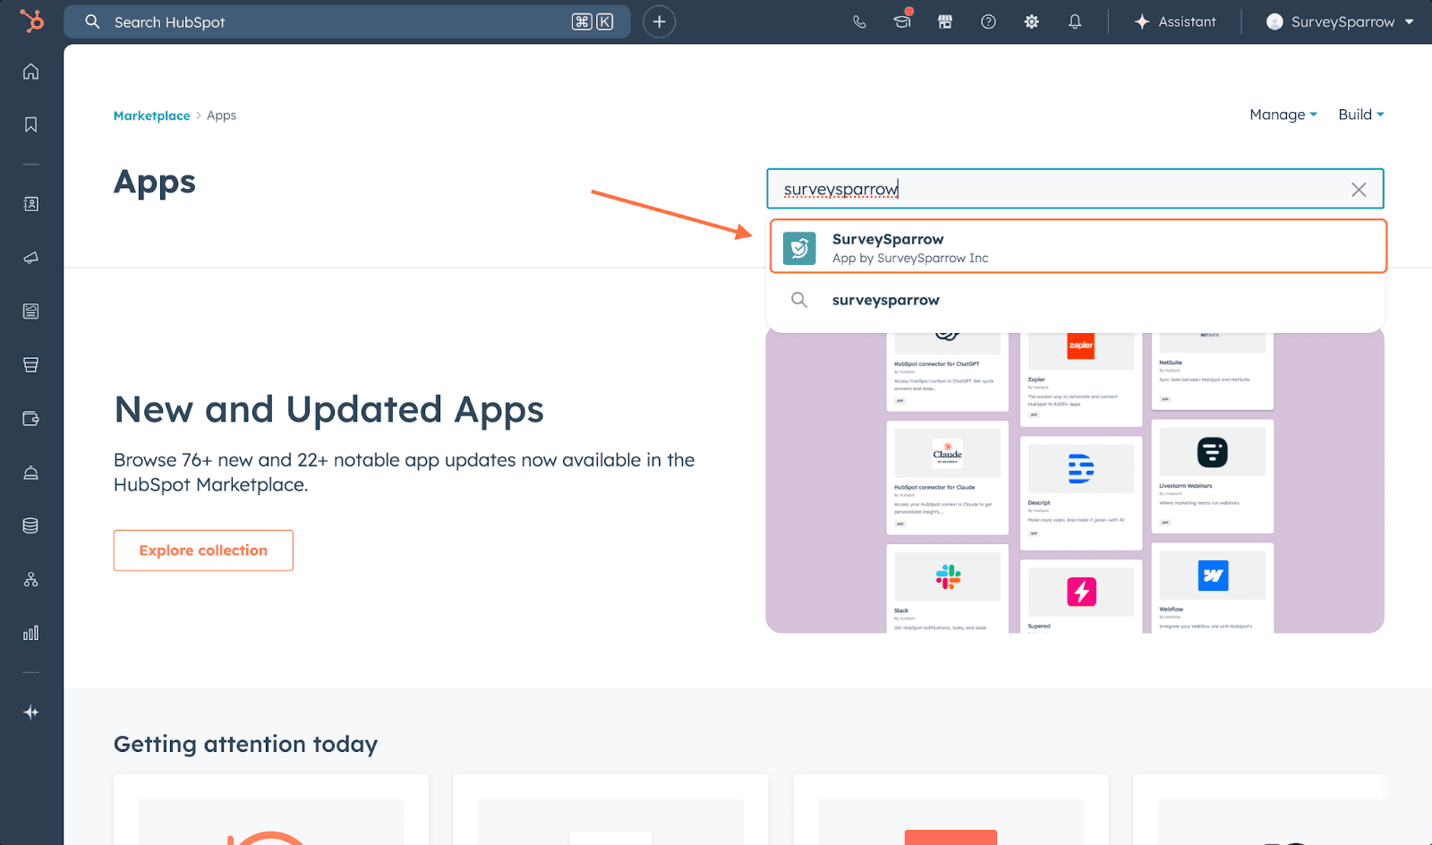Viewport: 1432px width, 845px height.
Task: Open the SurveySparrow account menu
Action: tap(1340, 22)
